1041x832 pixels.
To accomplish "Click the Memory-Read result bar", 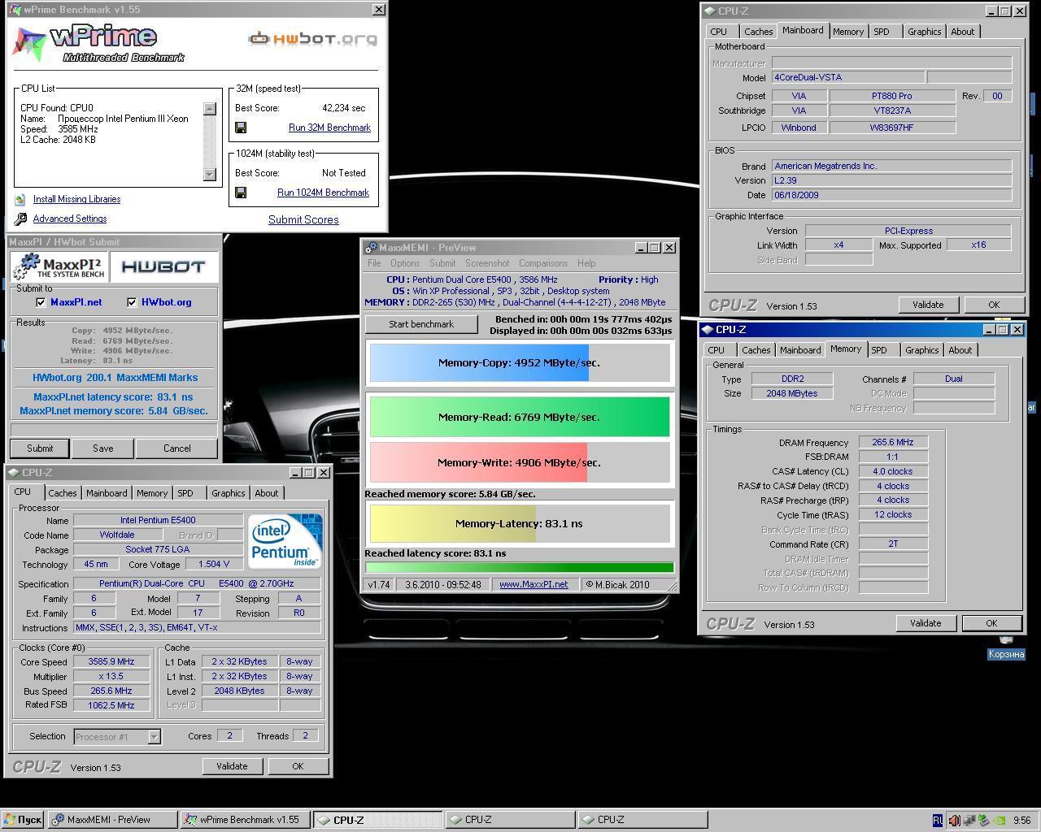I will [519, 417].
